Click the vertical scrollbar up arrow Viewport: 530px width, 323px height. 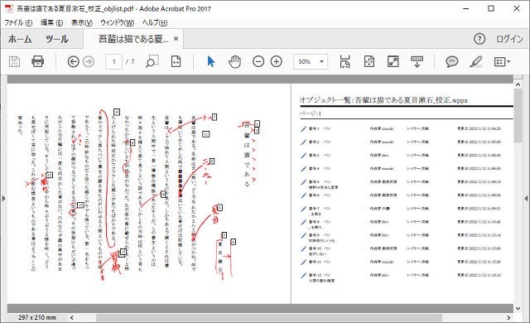[518, 84]
